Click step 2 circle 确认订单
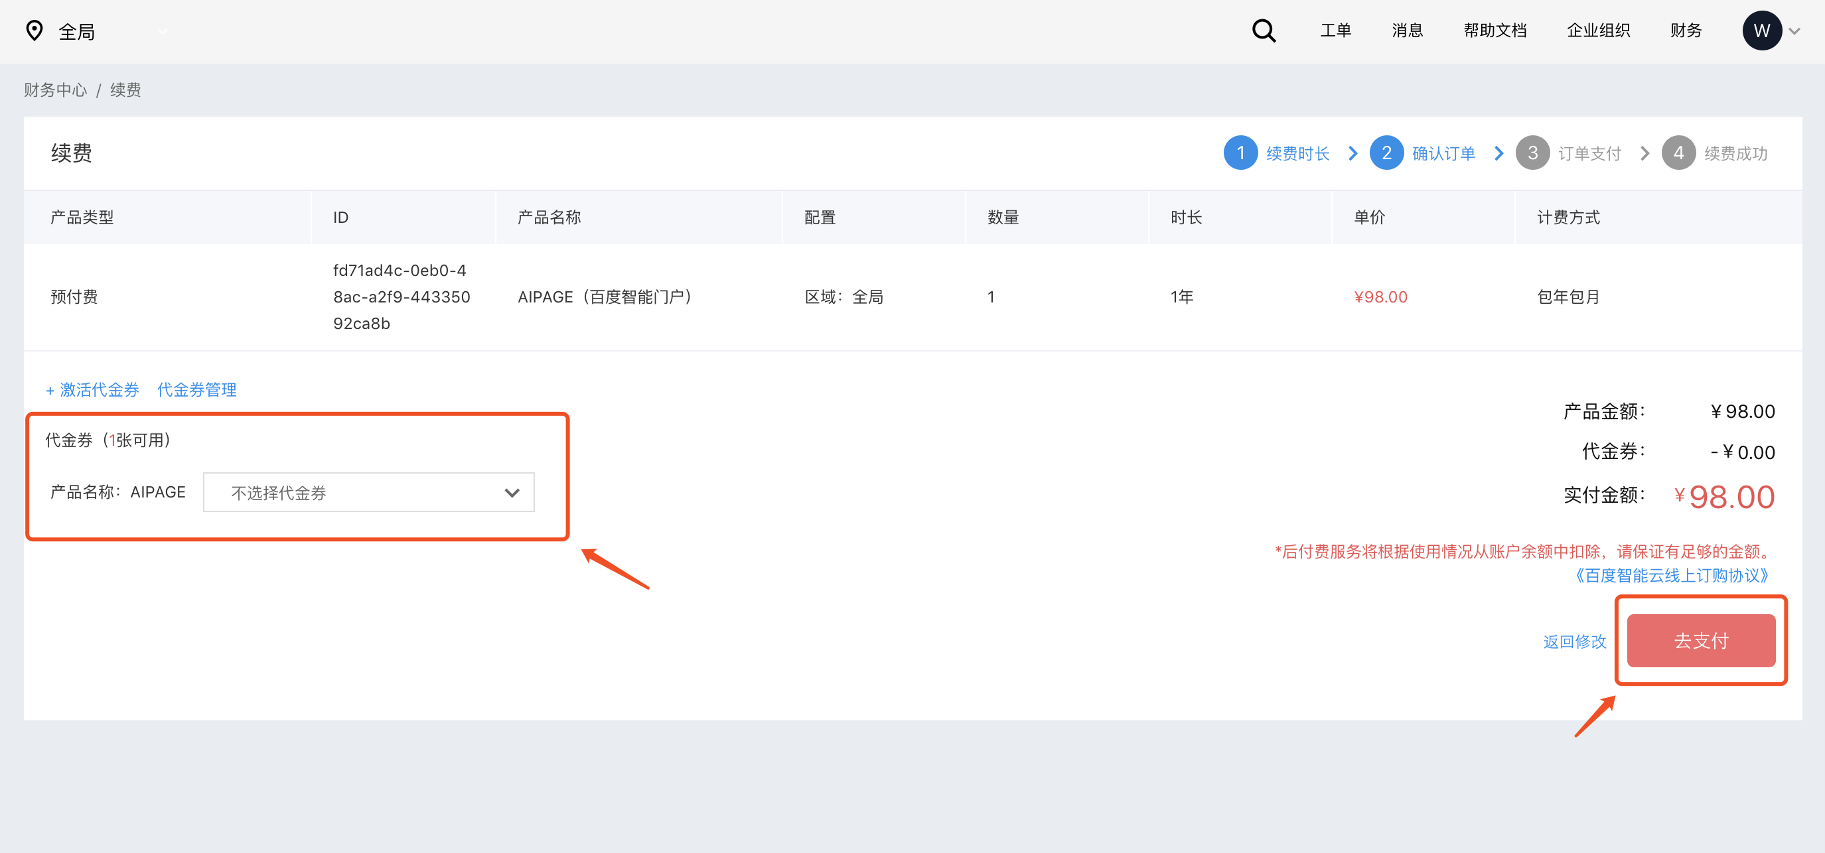This screenshot has height=853, width=1825. pos(1386,153)
